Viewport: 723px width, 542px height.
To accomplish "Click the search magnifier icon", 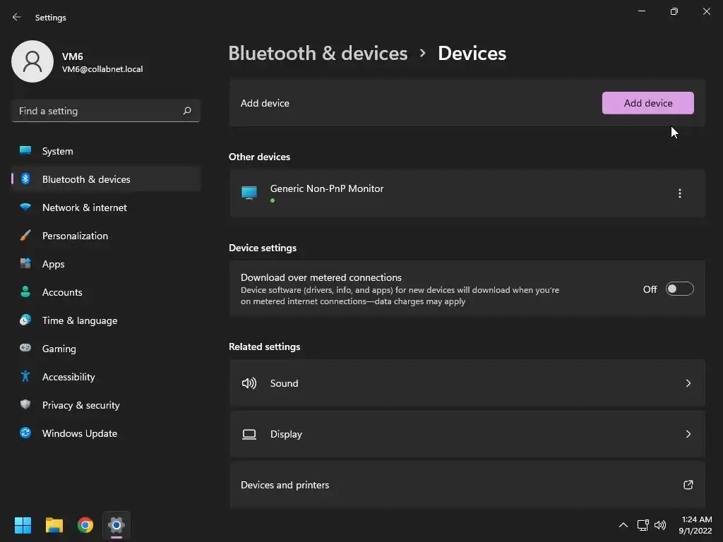I will click(187, 111).
